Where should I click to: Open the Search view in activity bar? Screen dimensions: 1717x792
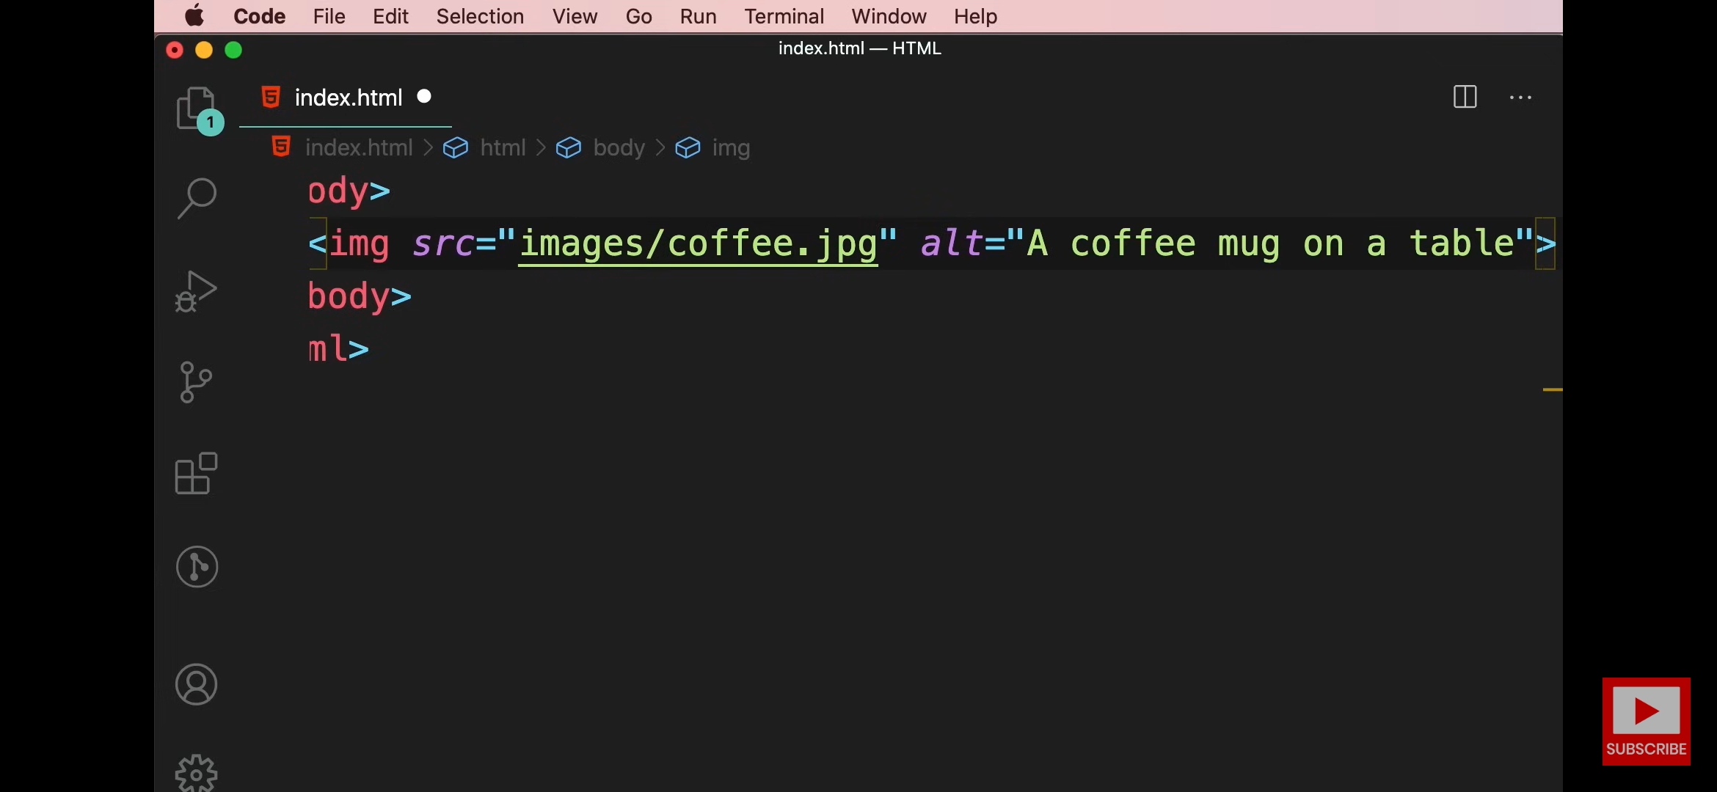pyautogui.click(x=197, y=198)
